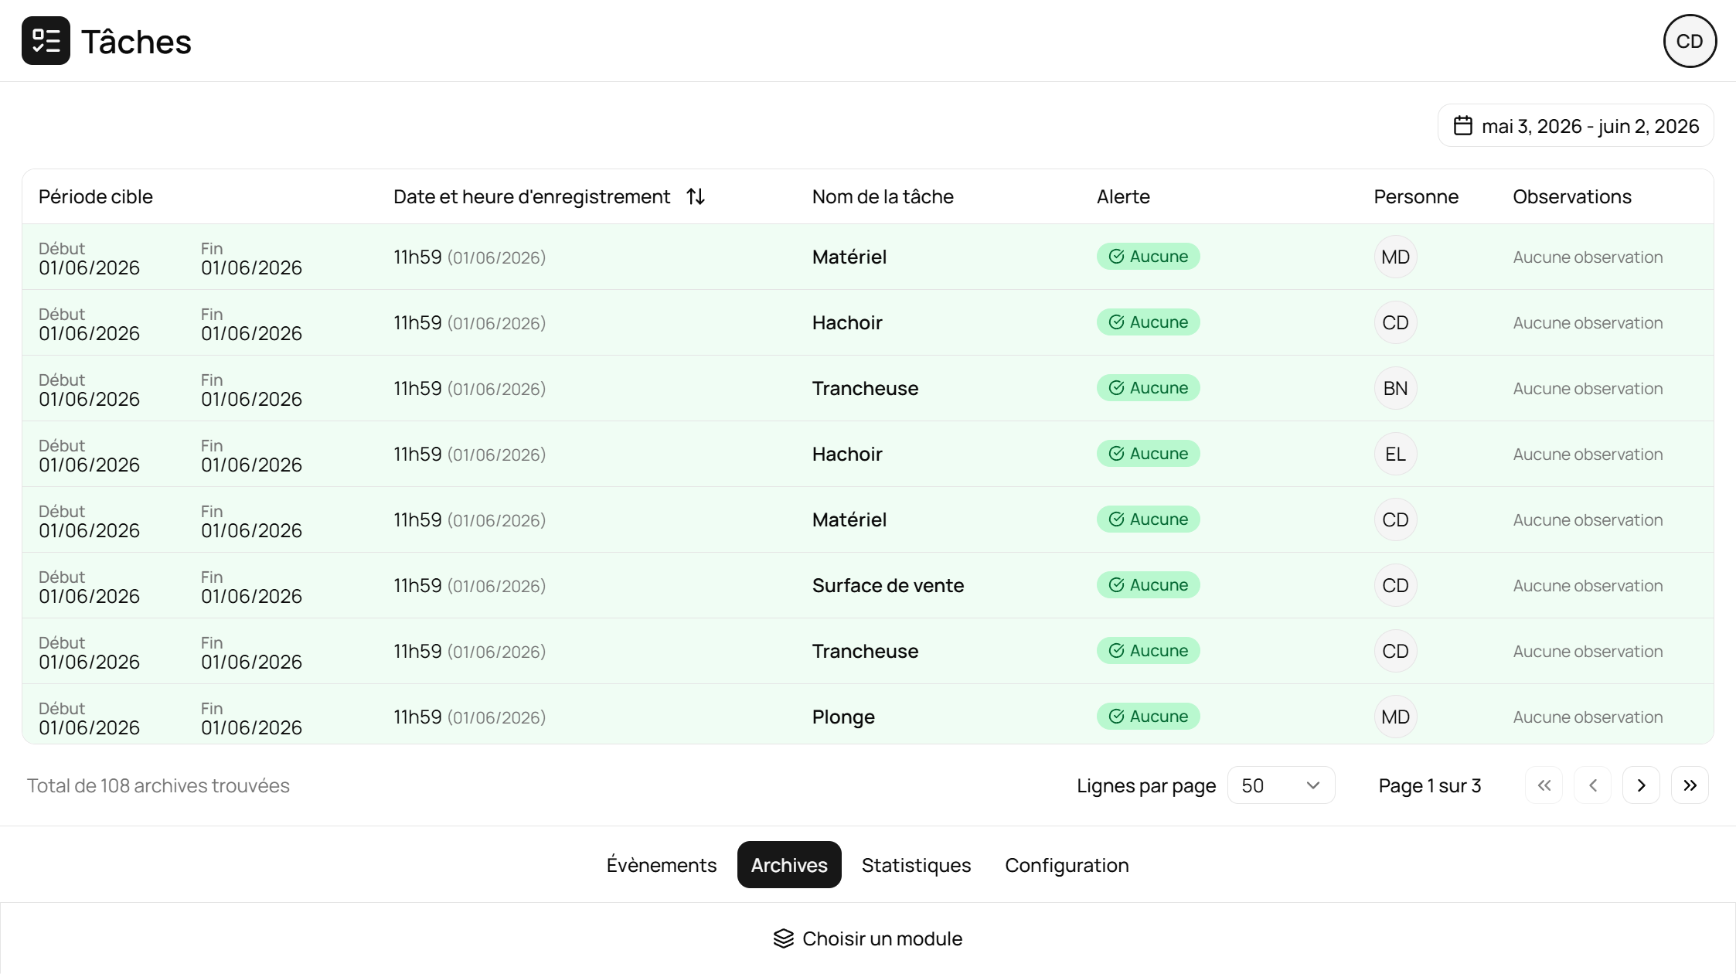Image resolution: width=1736 pixels, height=974 pixels.
Task: Click the Date et heure d'enregistrement header
Action: coord(532,196)
